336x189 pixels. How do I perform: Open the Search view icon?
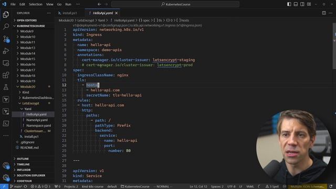click(x=6, y=27)
